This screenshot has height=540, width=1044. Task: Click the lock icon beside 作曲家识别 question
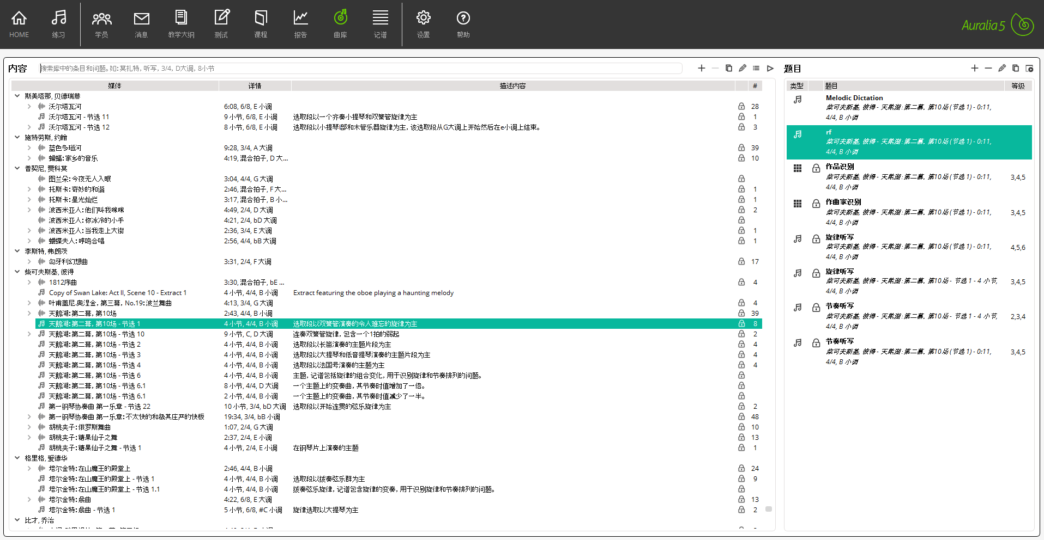click(816, 204)
